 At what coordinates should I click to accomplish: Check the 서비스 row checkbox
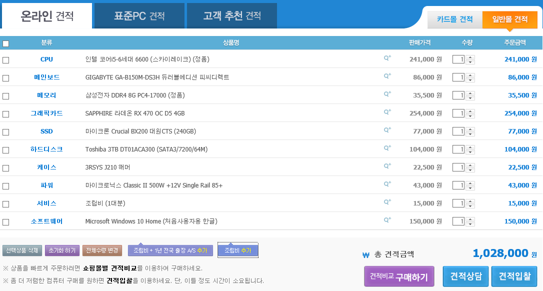pyautogui.click(x=5, y=204)
